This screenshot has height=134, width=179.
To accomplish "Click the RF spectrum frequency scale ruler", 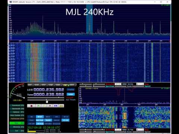I will [89, 41].
